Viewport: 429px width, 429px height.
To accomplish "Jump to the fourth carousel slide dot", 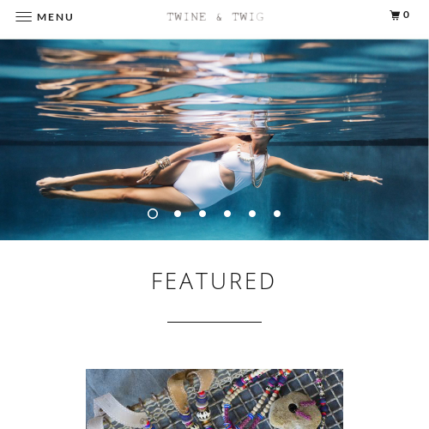I will pos(227,214).
